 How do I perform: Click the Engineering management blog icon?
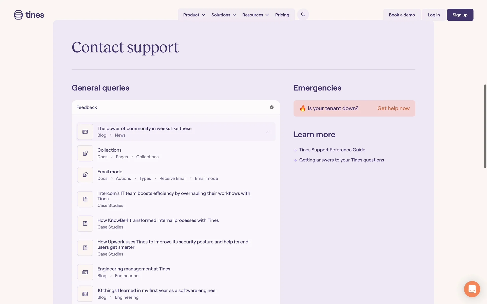(x=85, y=272)
